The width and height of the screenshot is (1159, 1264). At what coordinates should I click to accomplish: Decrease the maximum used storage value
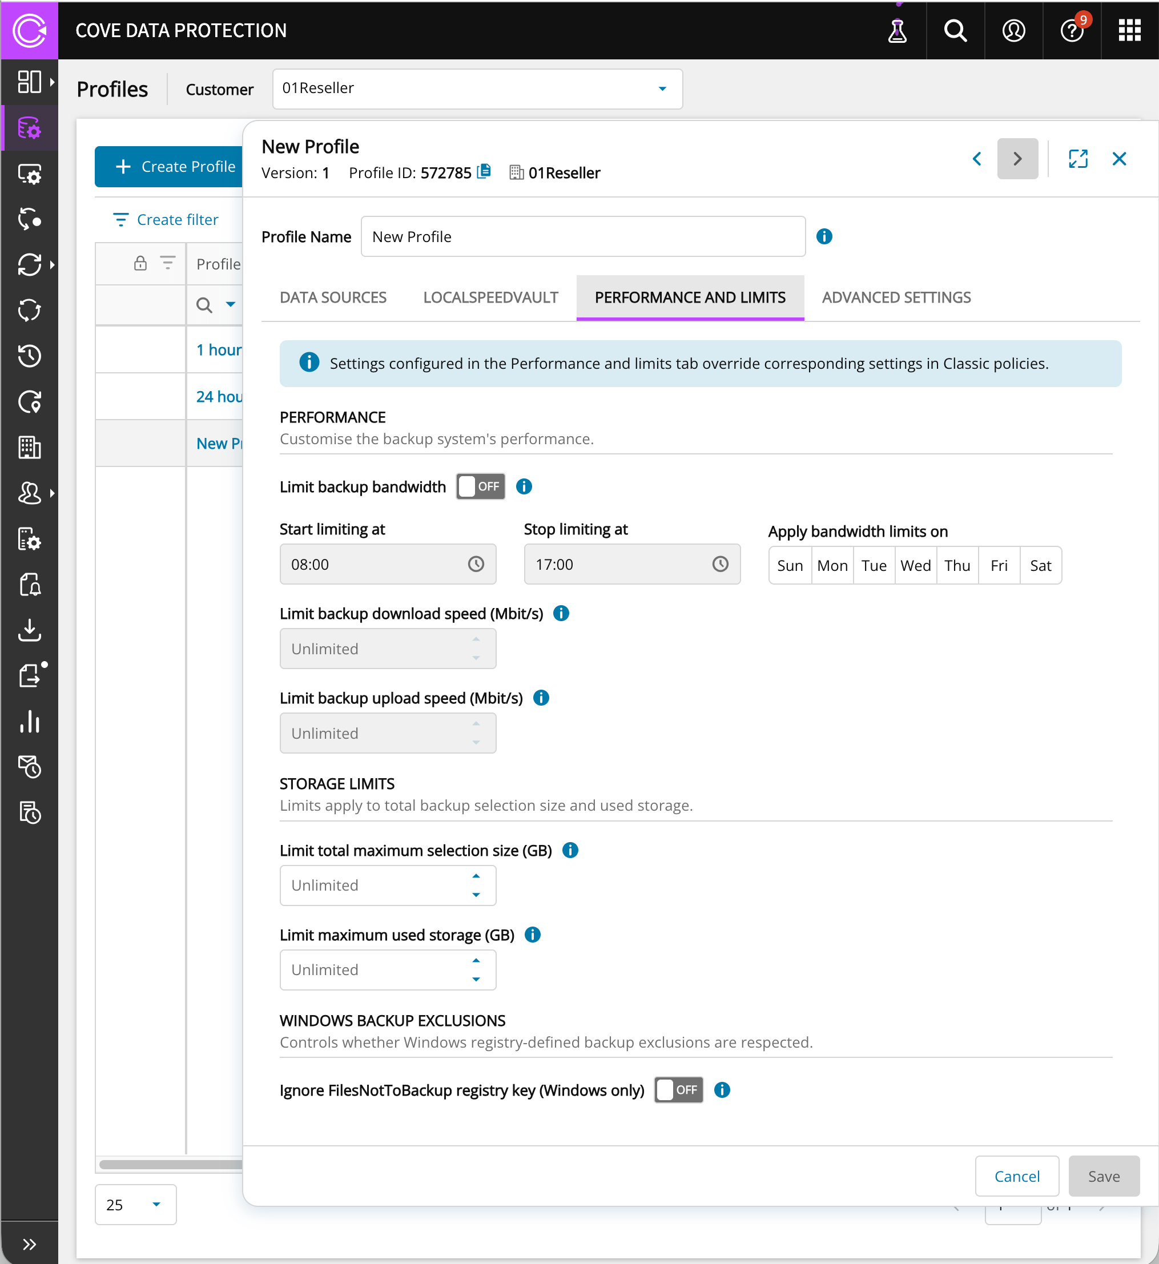click(476, 979)
